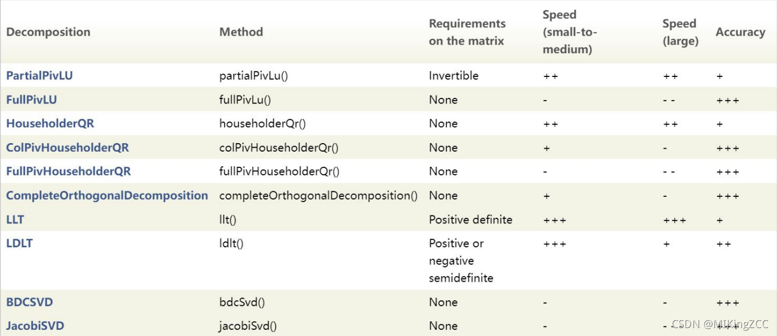Screen dimensions: 777x336
Task: Click the CSDN @MIKingZCC watermark
Action: [x=720, y=324]
